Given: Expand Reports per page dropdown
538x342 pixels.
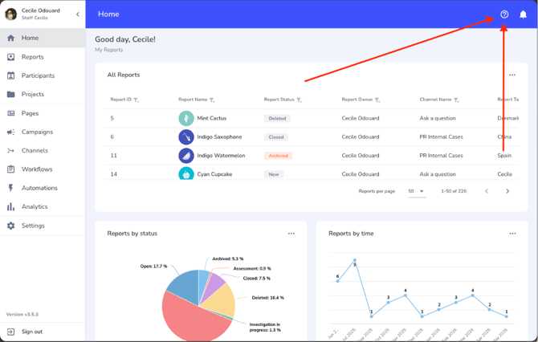Looking at the screenshot, I should (x=417, y=191).
